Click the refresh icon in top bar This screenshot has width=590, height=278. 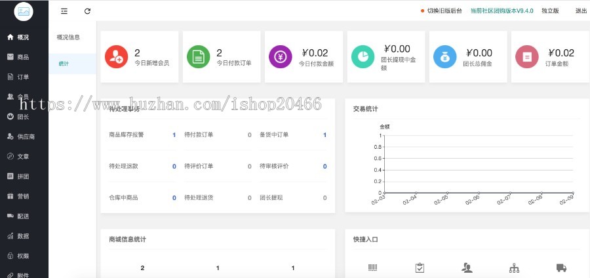87,11
